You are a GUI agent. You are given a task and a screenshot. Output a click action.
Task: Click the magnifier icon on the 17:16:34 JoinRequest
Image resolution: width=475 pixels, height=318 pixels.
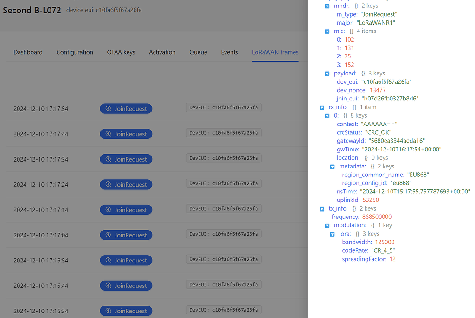pyautogui.click(x=108, y=311)
